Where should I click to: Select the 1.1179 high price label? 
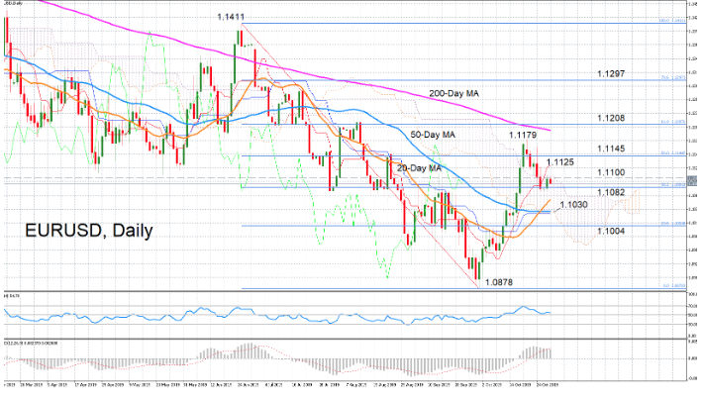click(x=523, y=135)
